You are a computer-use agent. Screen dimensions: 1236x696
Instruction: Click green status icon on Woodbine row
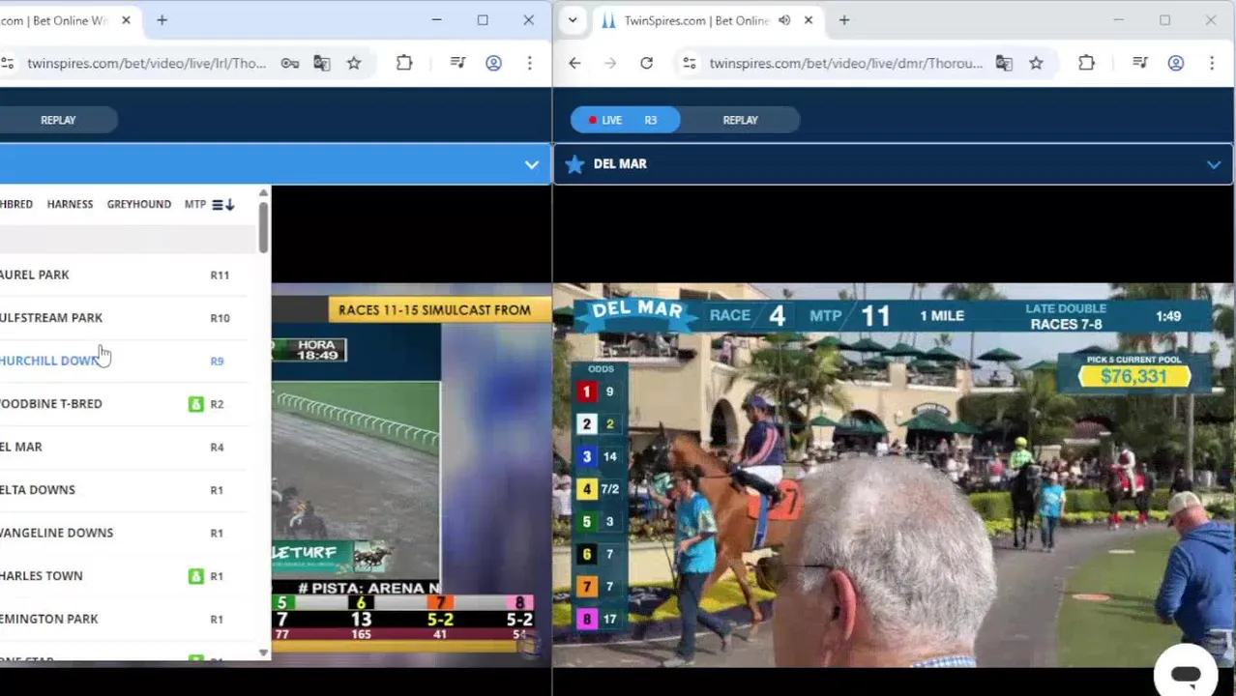195,404
